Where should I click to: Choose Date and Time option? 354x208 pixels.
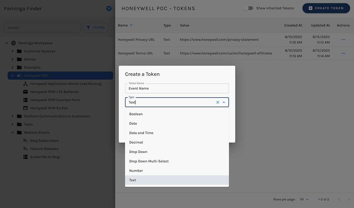click(177, 133)
